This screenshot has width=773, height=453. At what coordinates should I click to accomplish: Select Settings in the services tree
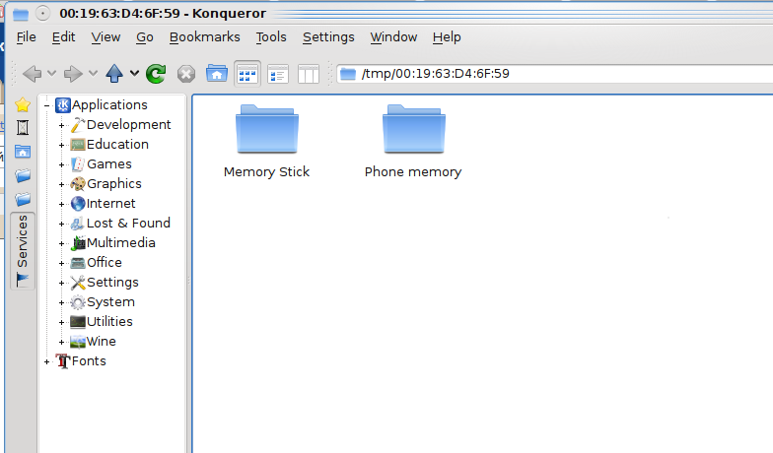coord(105,282)
